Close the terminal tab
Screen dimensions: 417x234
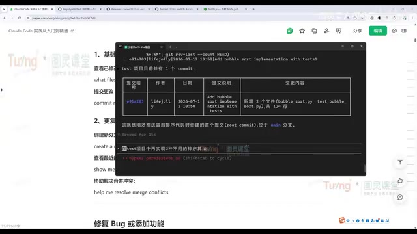[x=162, y=47]
